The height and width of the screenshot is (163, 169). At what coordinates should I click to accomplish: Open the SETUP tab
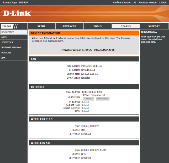41,26
